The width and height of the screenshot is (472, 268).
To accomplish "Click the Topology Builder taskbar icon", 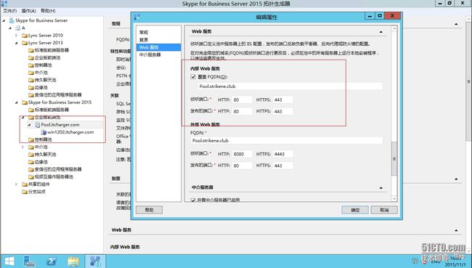I will coord(95,261).
